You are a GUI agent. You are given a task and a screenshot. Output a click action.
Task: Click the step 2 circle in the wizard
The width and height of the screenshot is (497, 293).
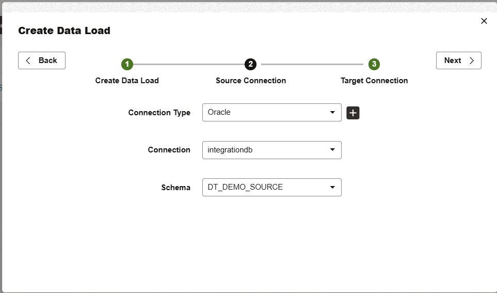point(250,64)
